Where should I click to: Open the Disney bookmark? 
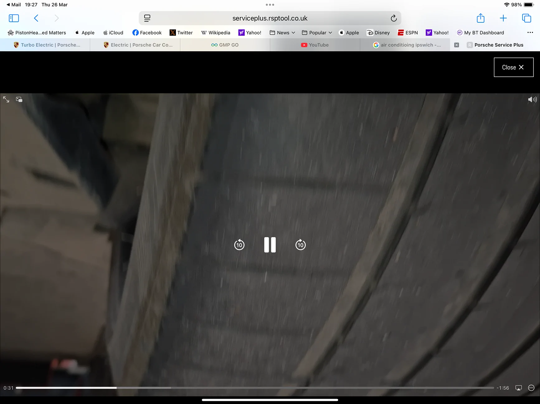click(378, 33)
